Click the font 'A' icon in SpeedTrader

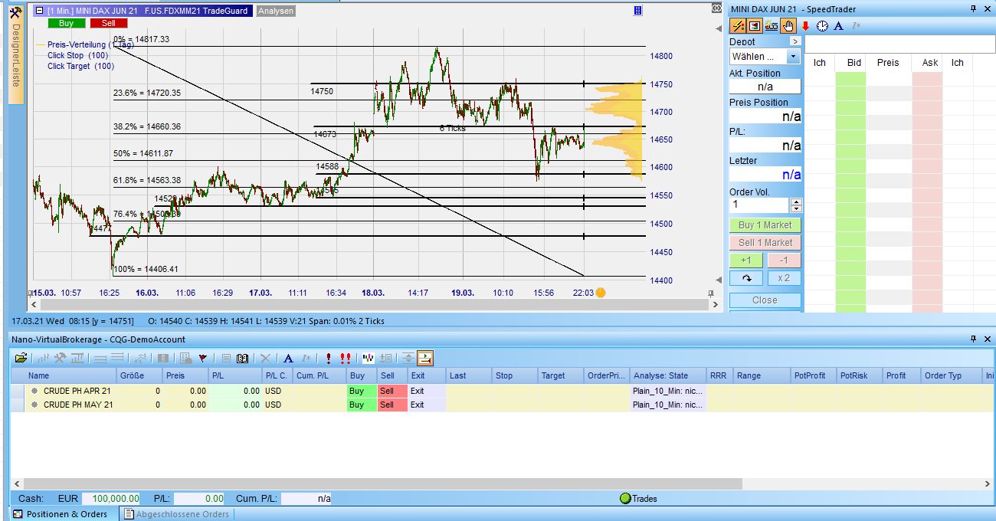[x=839, y=26]
